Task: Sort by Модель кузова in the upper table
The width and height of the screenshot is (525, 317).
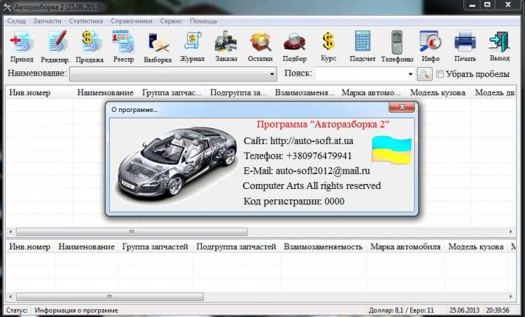Action: (x=437, y=92)
